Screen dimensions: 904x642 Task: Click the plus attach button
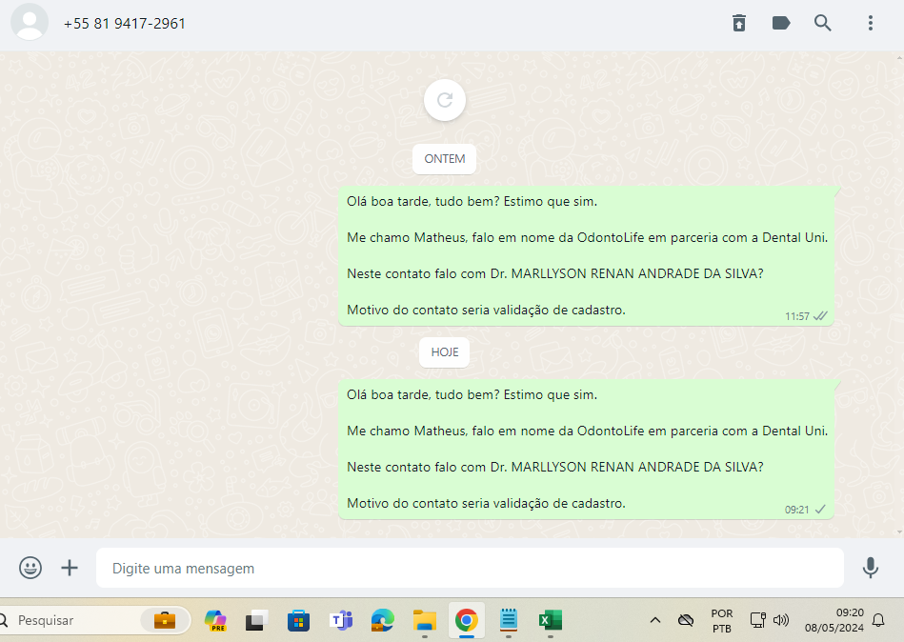tap(70, 568)
